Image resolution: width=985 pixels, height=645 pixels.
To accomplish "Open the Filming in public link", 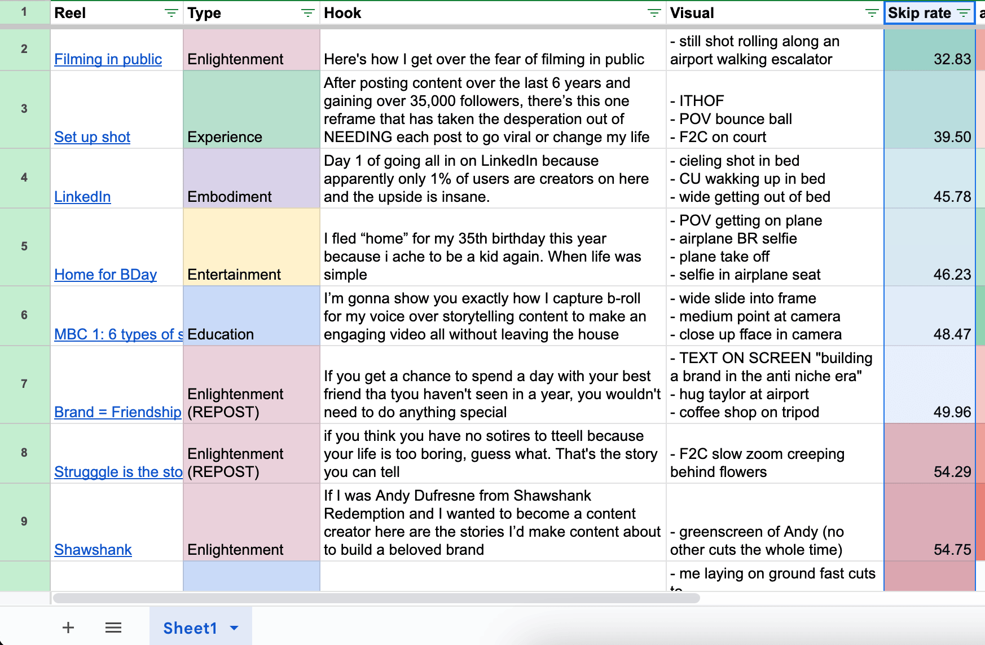I will (x=108, y=59).
